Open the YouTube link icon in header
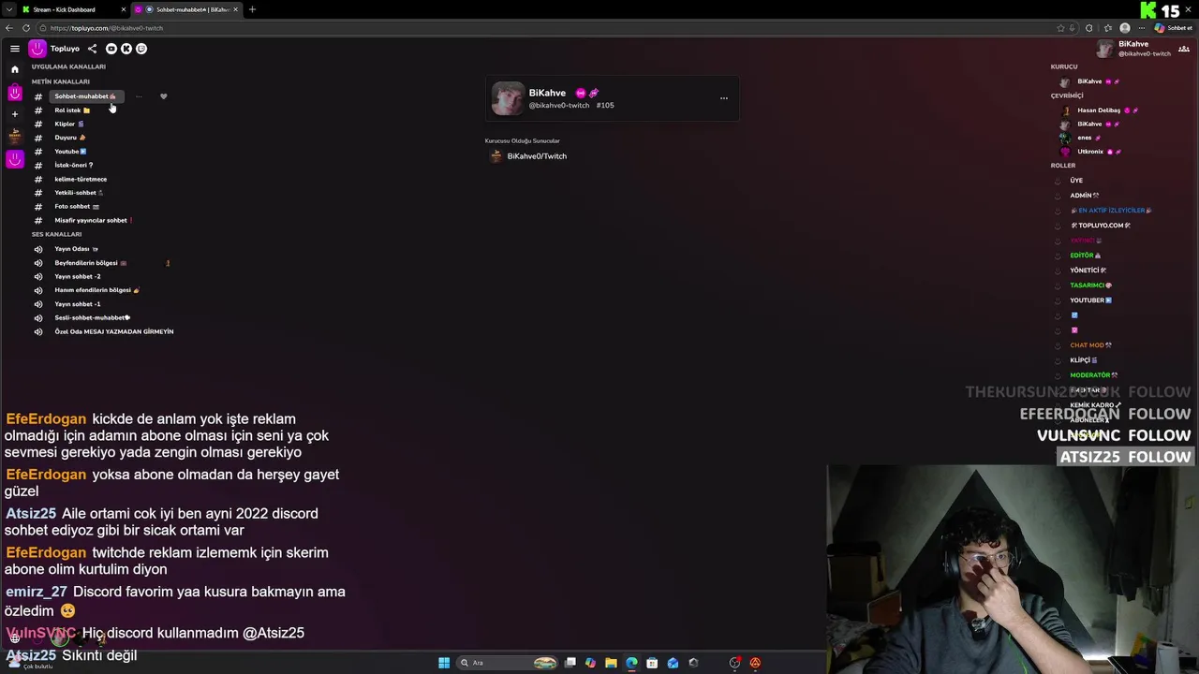Viewport: 1199px width, 674px height. click(111, 49)
